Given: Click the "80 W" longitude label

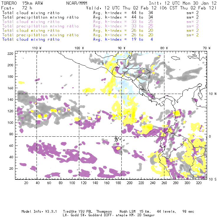Looking at the screenshot, I should click(164, 48).
